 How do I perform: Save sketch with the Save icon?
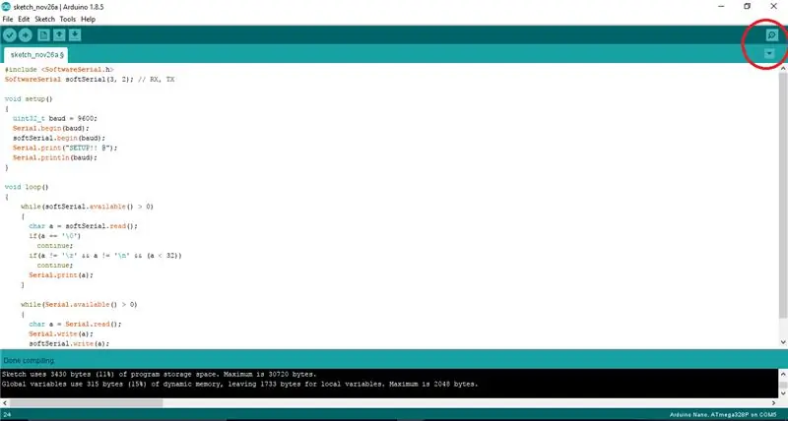[75, 35]
